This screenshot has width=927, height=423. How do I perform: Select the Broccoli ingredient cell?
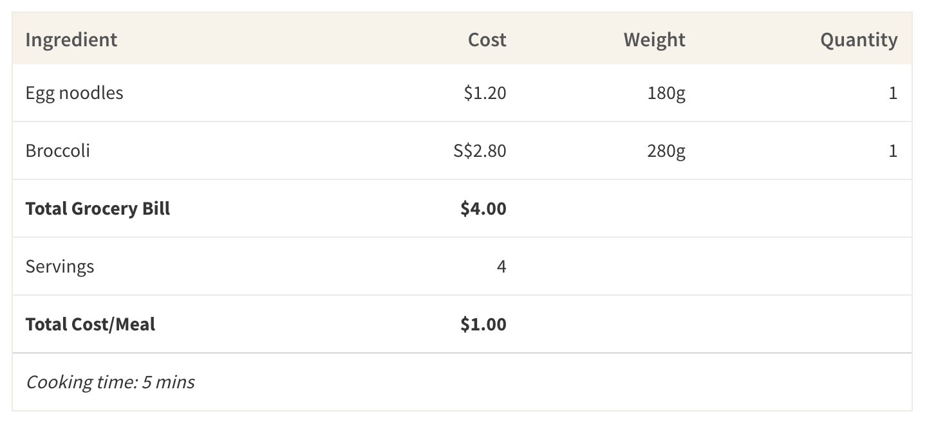[x=57, y=150]
